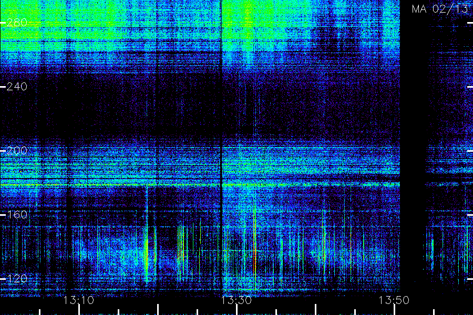Click the 200 frequency axis label
Screen dimensions: 473x315
[x=17, y=151]
